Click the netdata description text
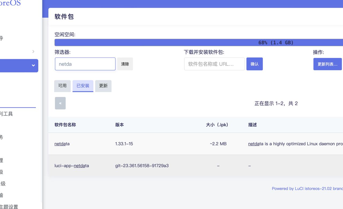 [x=296, y=144]
